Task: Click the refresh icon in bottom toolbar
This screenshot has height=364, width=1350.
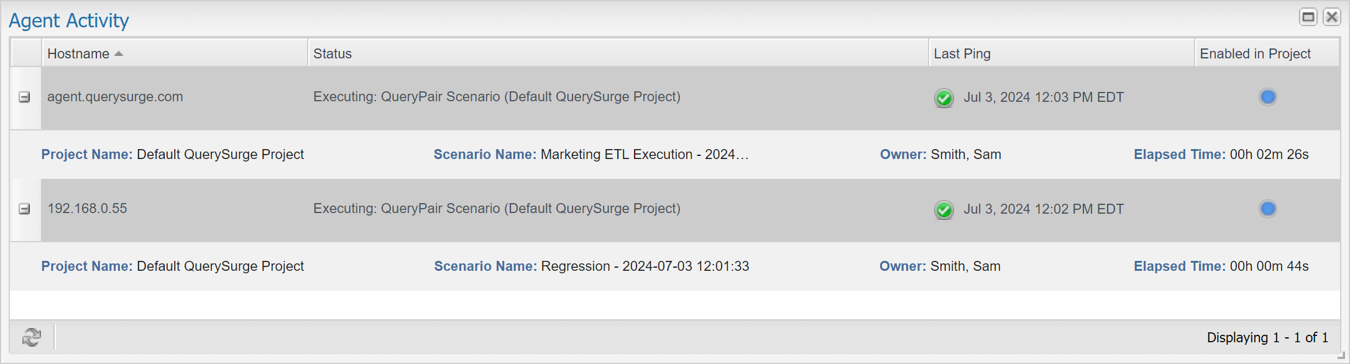Action: click(31, 337)
